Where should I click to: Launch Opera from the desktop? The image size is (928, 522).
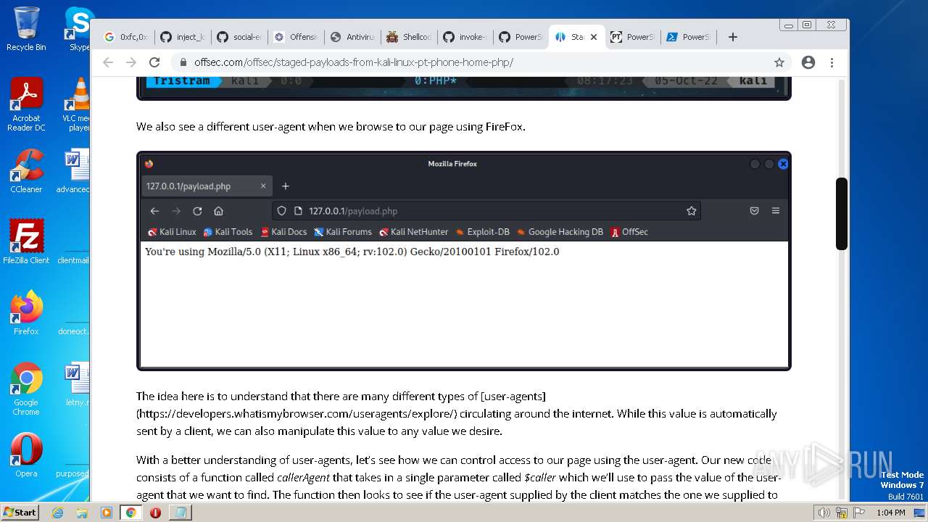click(26, 455)
